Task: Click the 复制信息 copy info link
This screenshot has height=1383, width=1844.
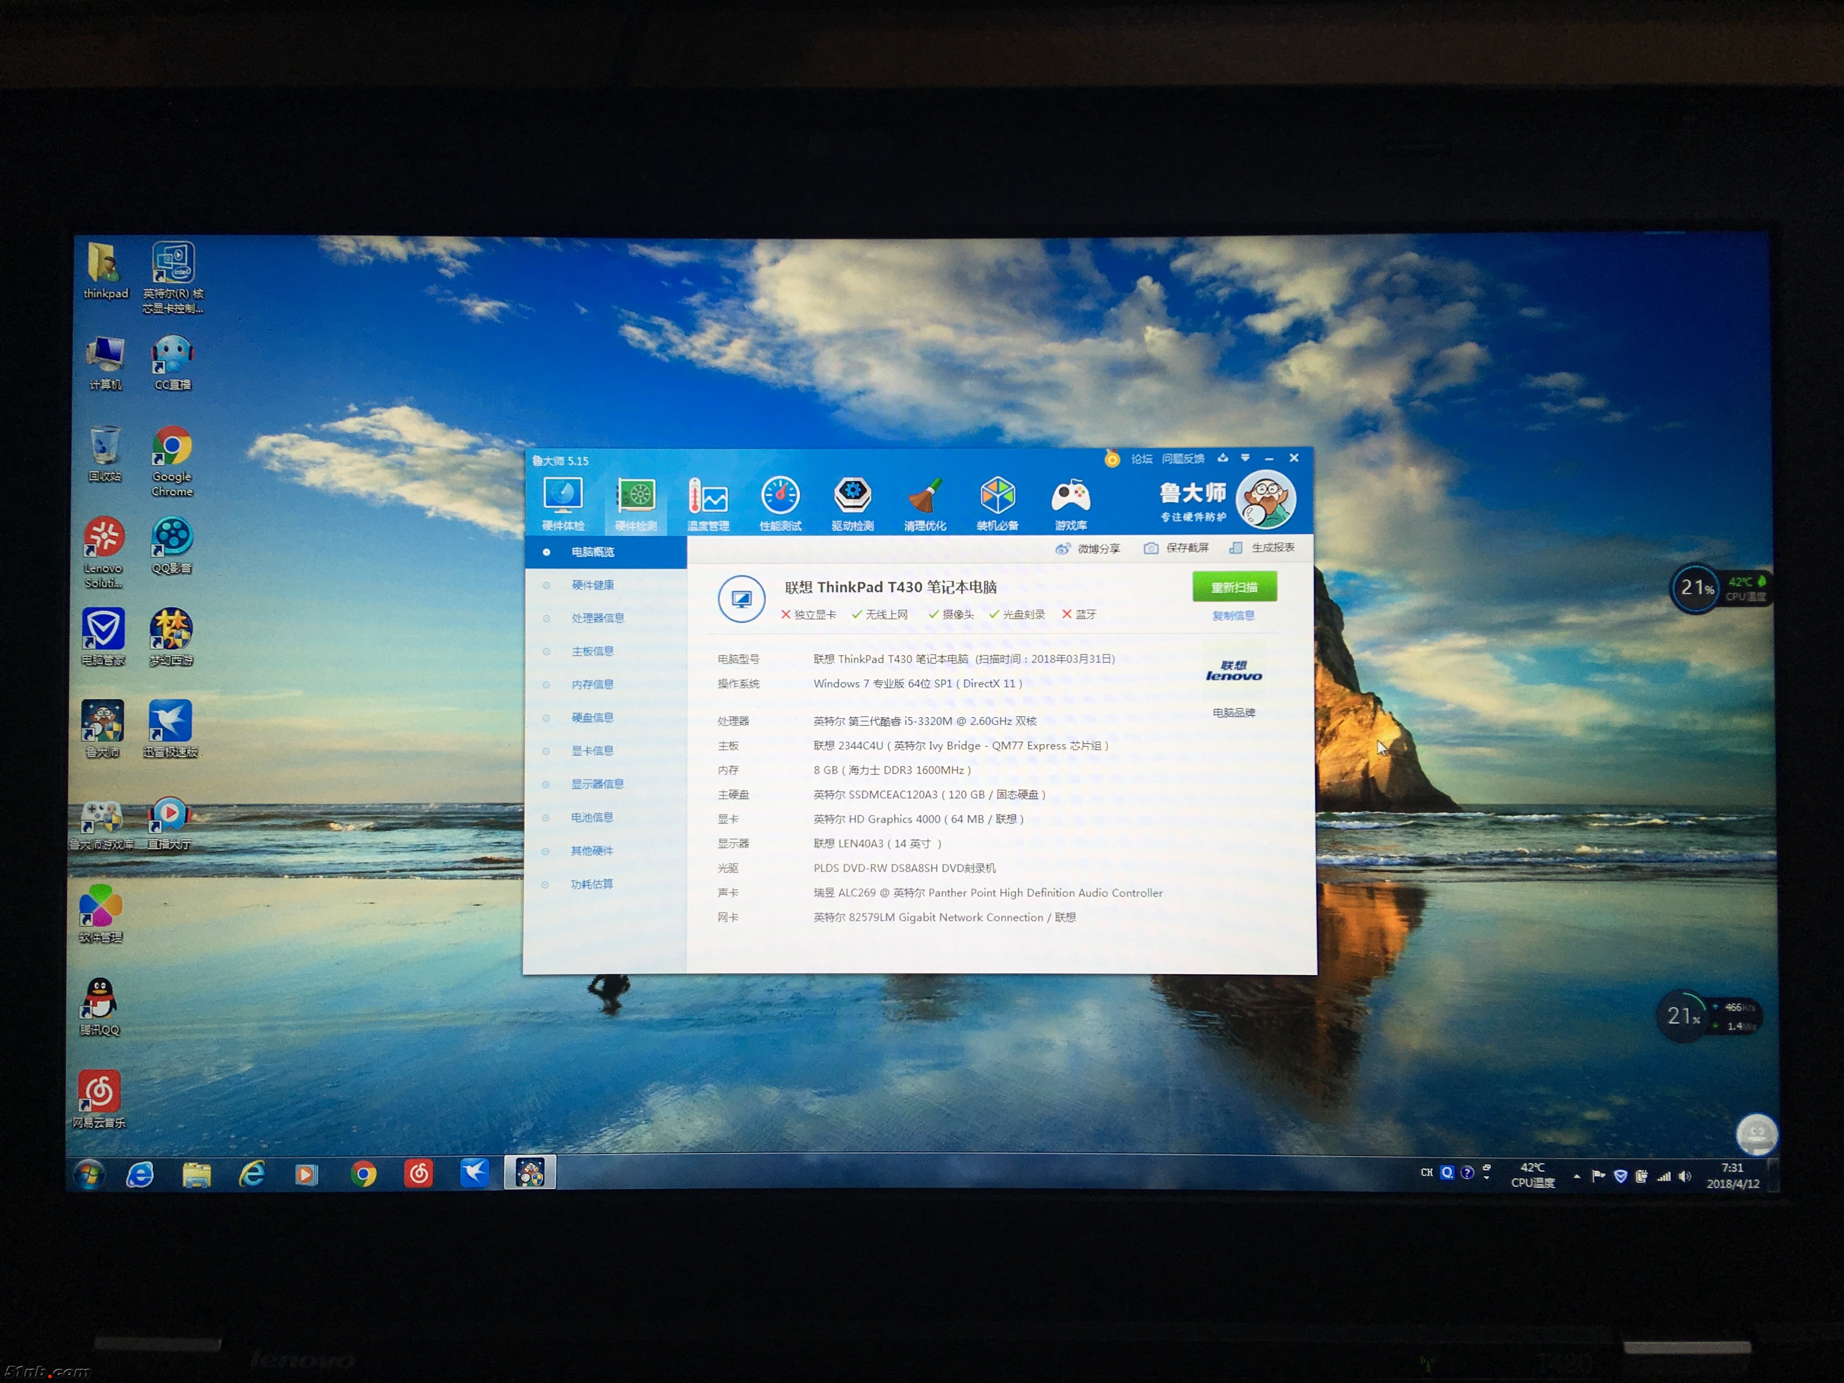Action: click(x=1233, y=615)
